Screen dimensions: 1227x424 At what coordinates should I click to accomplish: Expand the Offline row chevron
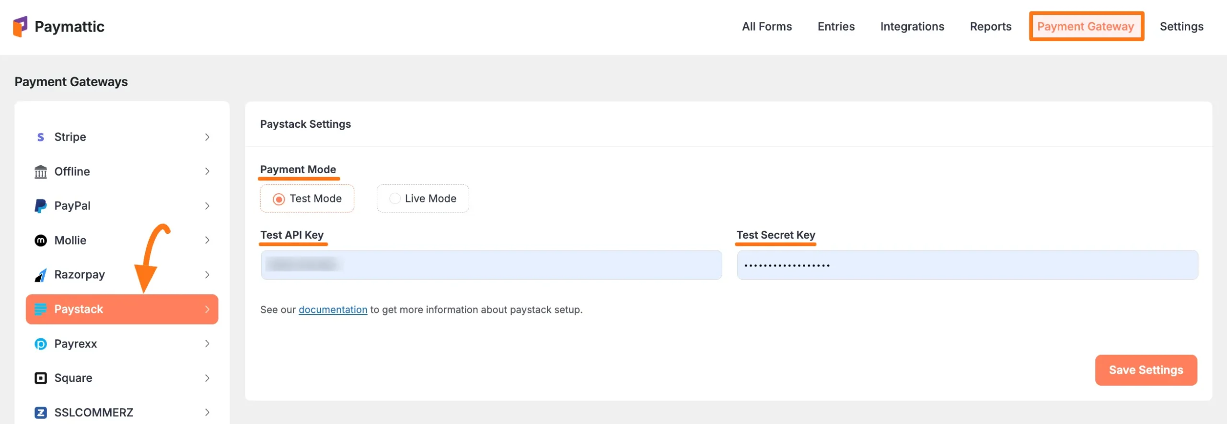coord(207,171)
